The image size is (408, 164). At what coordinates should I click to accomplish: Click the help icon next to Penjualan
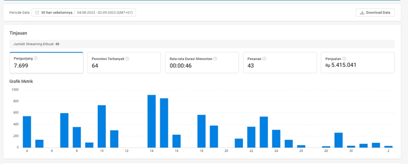(x=344, y=59)
